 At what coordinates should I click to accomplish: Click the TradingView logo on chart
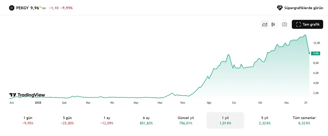coord(27,95)
